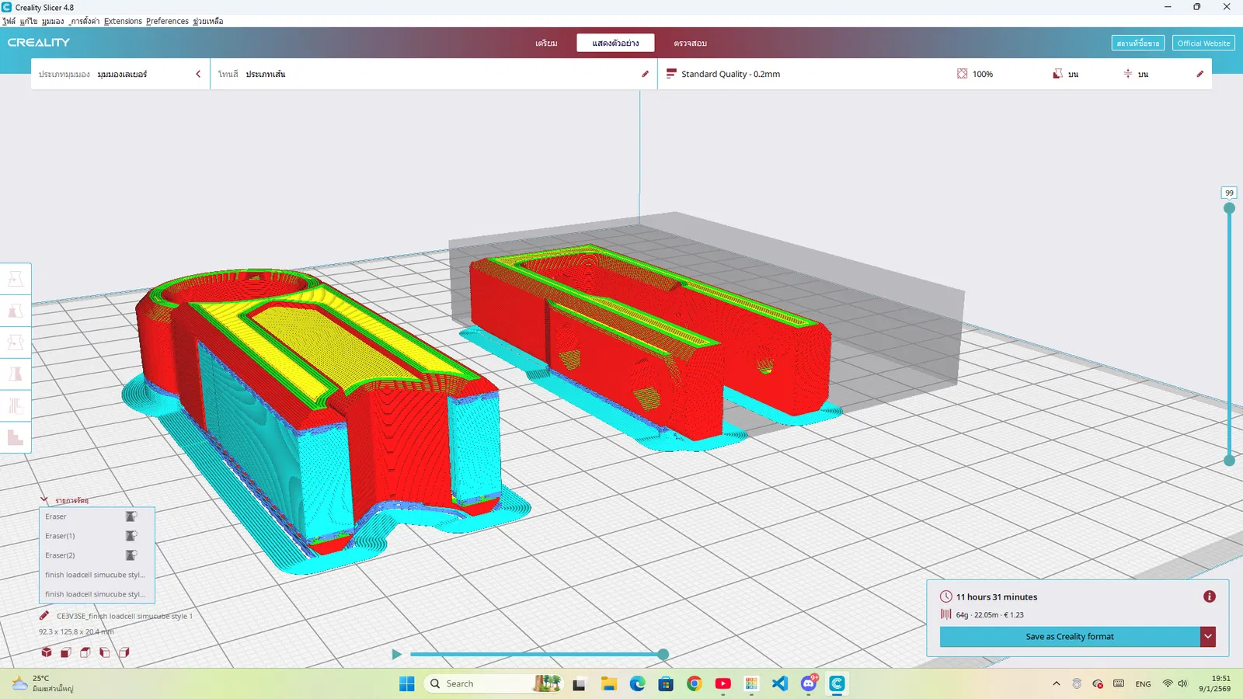Open File Explorer from taskbar
Viewport: 1243px width, 699px height.
click(608, 683)
